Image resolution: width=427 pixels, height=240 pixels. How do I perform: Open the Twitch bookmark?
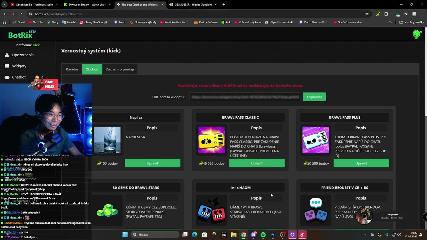click(x=120, y=22)
